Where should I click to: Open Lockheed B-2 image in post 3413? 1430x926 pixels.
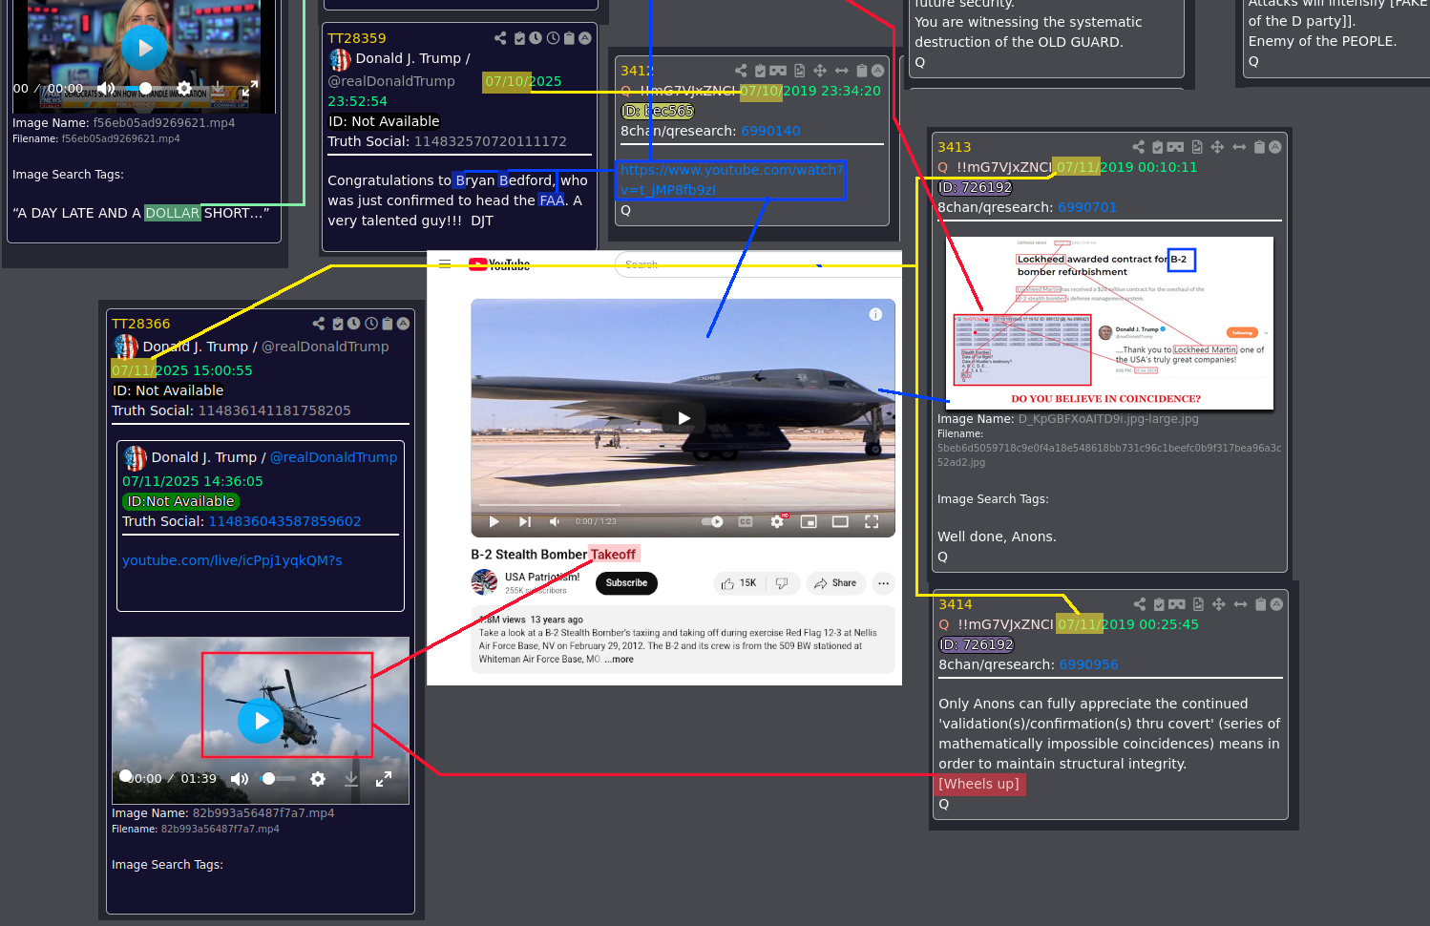[x=1109, y=323]
